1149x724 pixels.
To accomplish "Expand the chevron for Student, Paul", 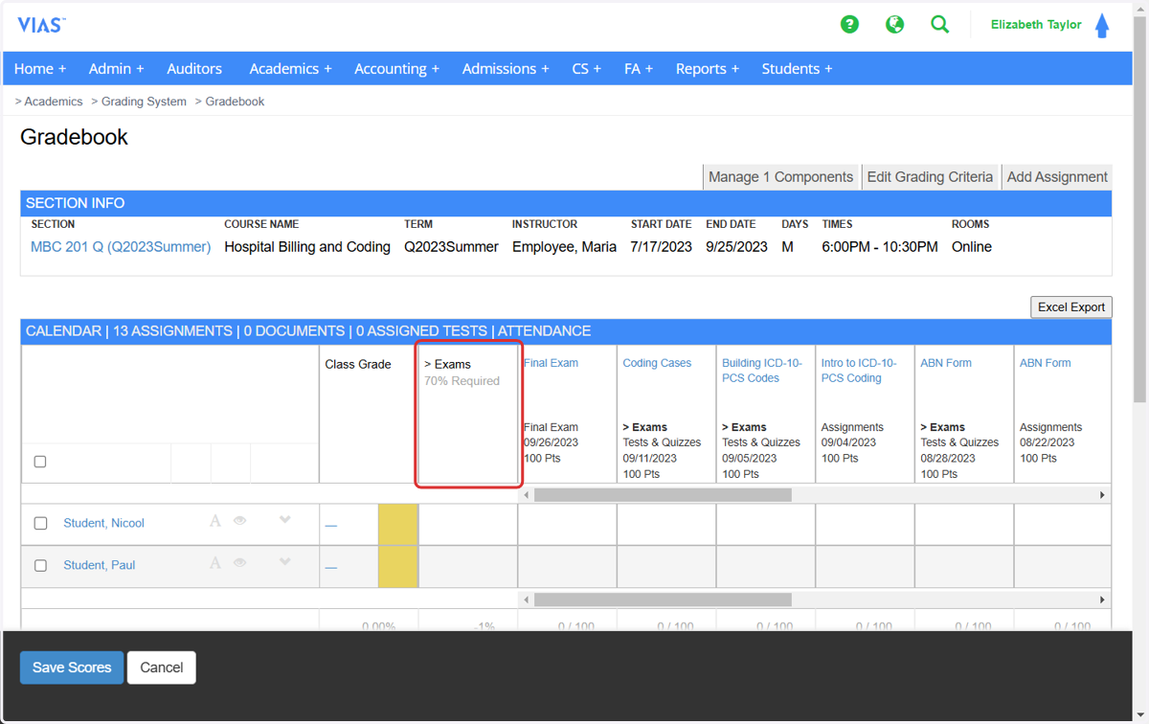I will 284,562.
